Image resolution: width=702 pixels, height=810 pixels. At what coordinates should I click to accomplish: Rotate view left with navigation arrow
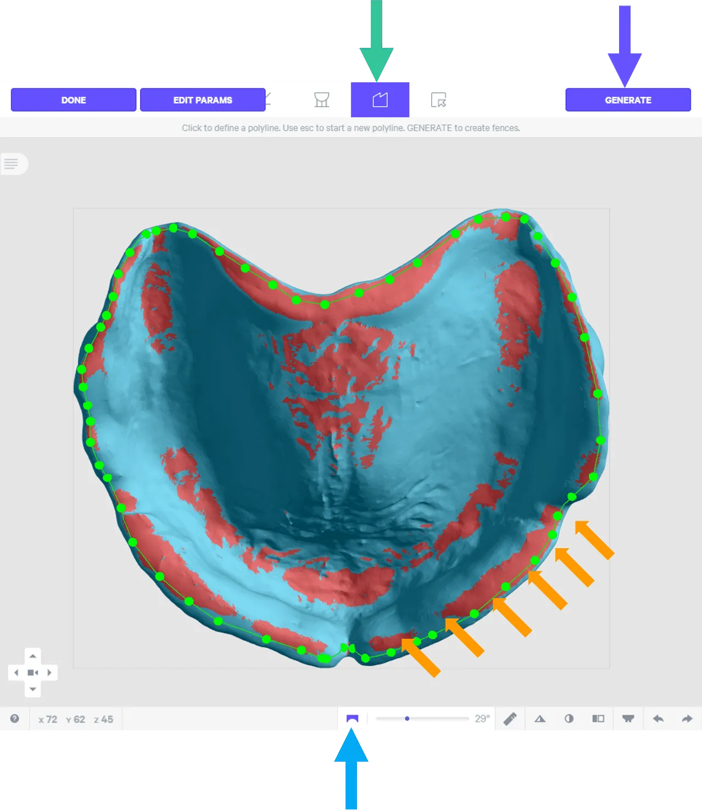coord(16,672)
